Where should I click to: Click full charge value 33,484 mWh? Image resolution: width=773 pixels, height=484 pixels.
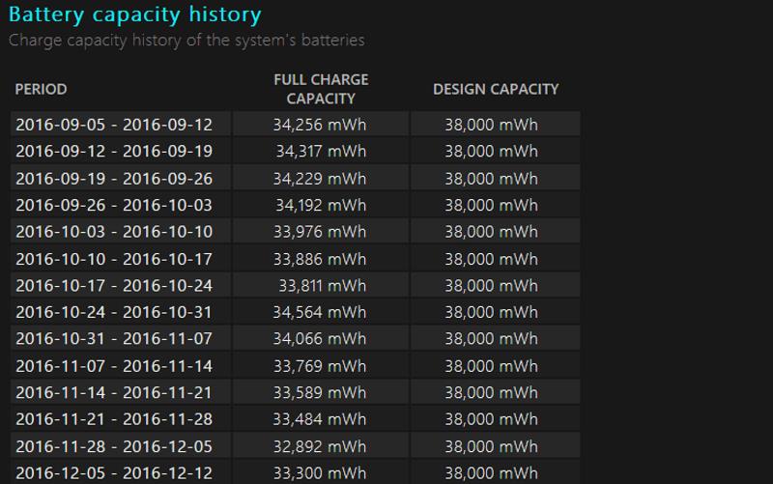pos(320,419)
